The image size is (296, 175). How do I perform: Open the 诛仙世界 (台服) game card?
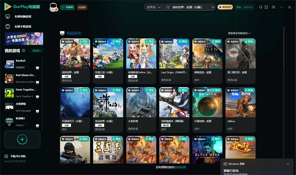(x=108, y=110)
